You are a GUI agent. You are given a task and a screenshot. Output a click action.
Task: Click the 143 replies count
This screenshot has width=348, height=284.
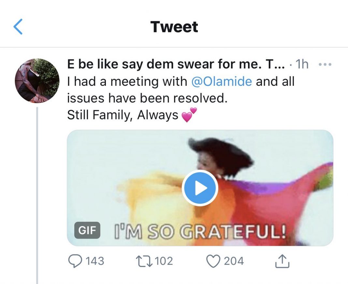point(95,261)
